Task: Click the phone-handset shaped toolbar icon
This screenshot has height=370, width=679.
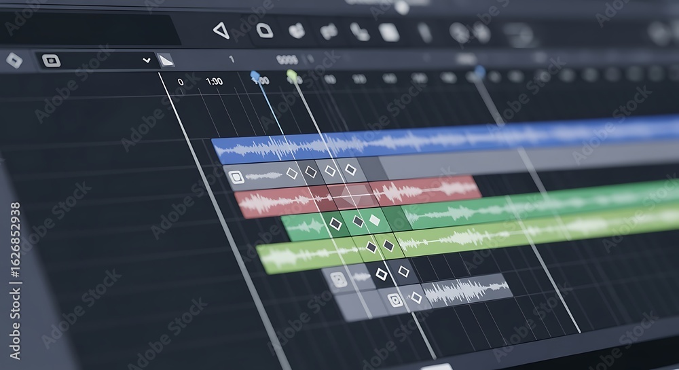Action: coord(359,32)
